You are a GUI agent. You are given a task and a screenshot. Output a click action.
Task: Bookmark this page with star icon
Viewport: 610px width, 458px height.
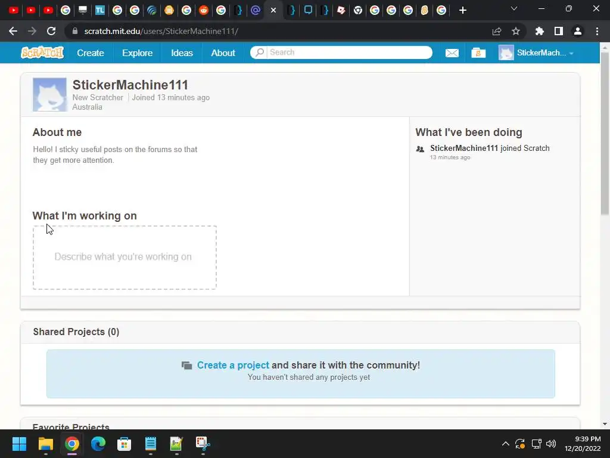pyautogui.click(x=515, y=31)
